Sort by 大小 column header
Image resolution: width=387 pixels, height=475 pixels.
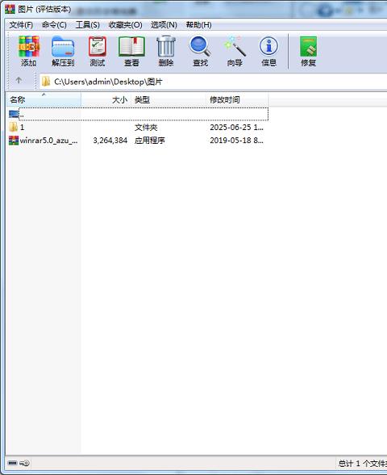(106, 99)
